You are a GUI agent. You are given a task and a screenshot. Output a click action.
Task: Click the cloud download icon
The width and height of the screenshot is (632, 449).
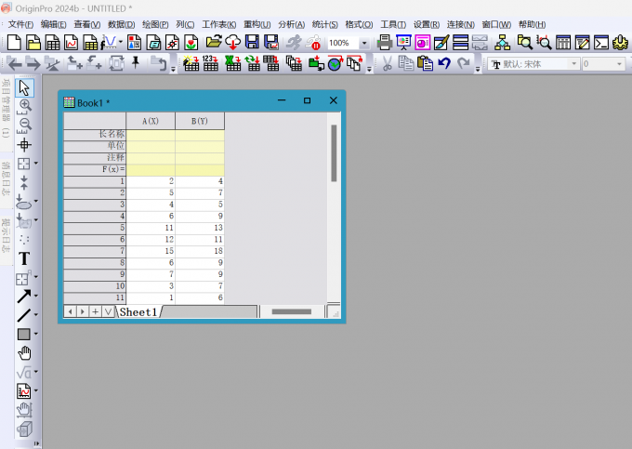(233, 43)
